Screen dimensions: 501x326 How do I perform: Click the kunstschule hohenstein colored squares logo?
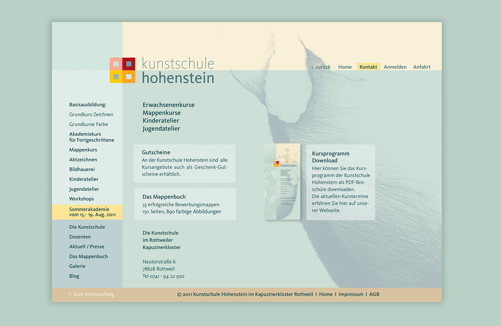tap(122, 70)
